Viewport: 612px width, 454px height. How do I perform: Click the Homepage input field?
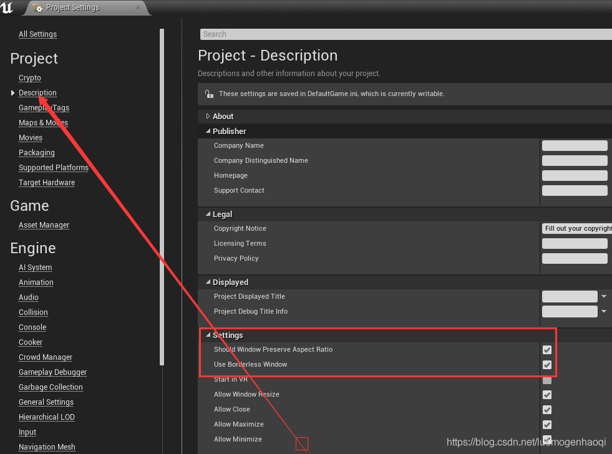[575, 175]
